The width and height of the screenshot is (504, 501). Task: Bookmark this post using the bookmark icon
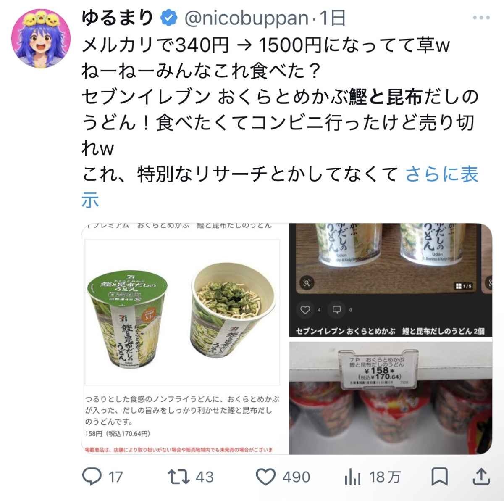440,477
